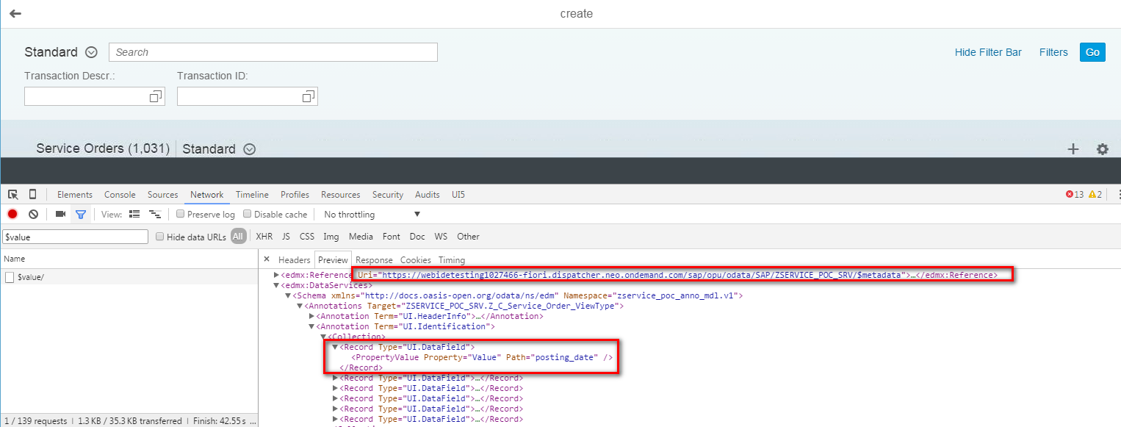1121x427 pixels.
Task: Filter requests by XHR
Action: 264,237
